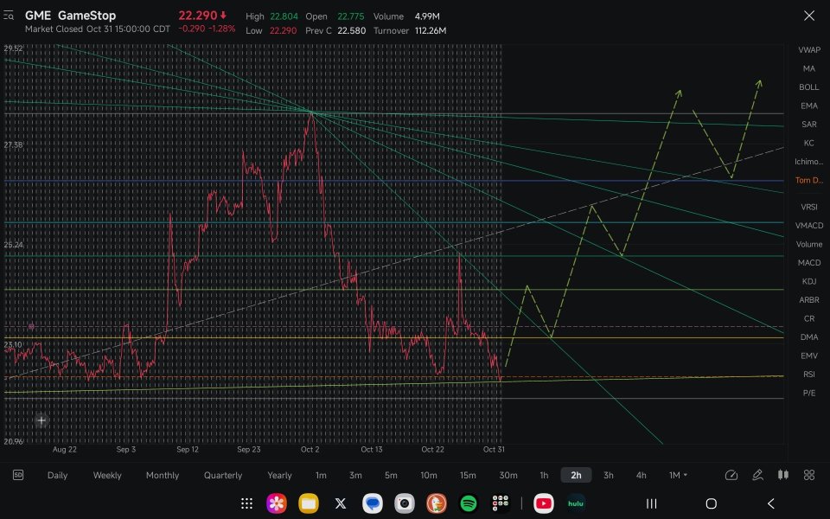
Task: Expand the Tom D indicator option
Action: click(x=807, y=180)
